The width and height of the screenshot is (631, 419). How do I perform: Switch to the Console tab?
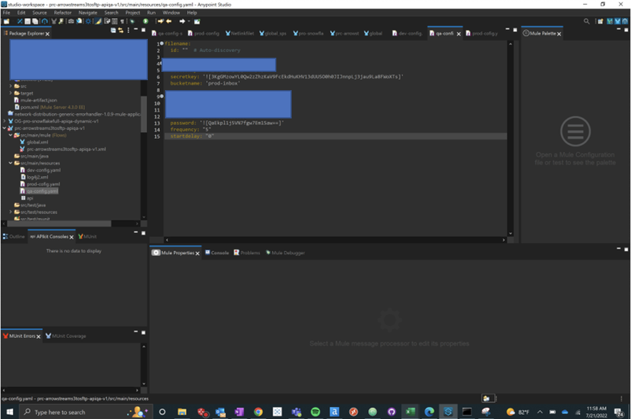pyautogui.click(x=217, y=253)
